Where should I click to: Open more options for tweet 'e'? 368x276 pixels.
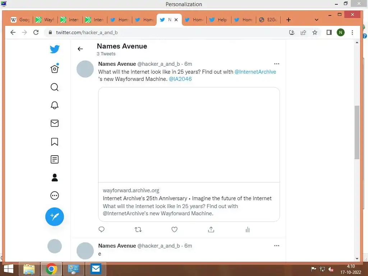[277, 246]
